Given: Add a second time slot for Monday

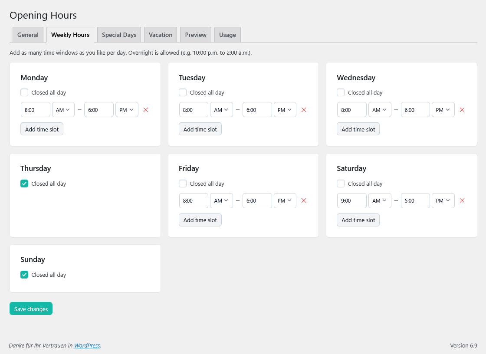Looking at the screenshot, I should (x=42, y=129).
